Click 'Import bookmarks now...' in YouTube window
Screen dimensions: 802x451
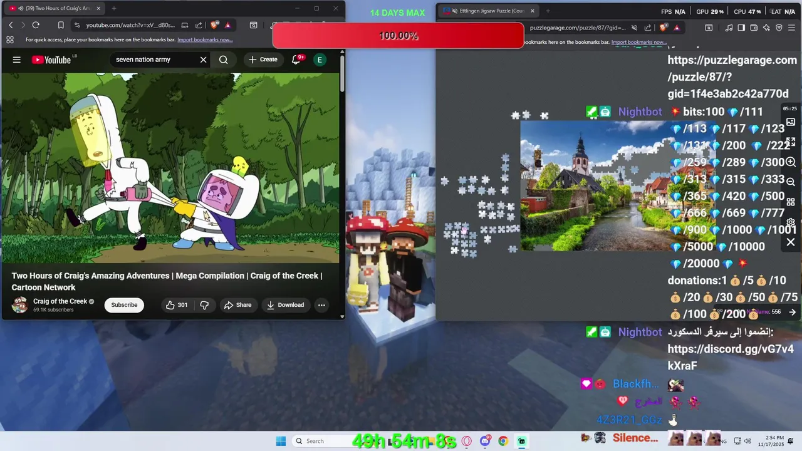coord(205,39)
